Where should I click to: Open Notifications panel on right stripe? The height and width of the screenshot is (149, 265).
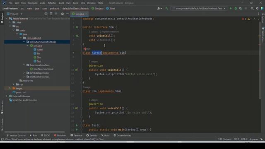click(x=263, y=35)
